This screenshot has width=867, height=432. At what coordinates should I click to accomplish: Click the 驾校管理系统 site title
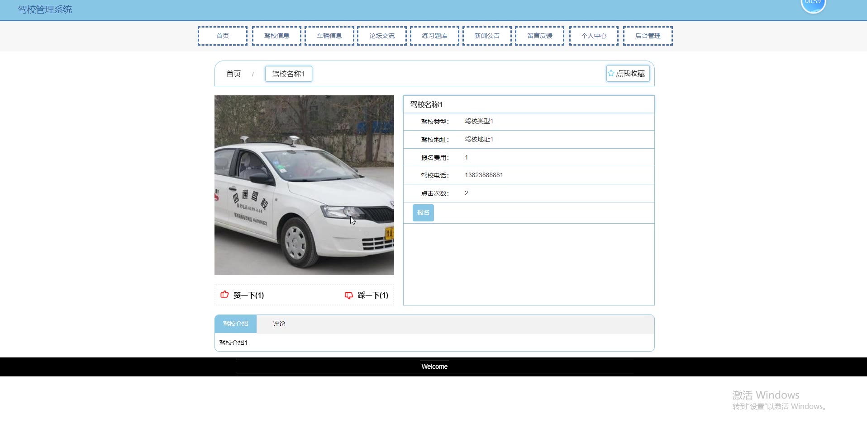[x=45, y=9]
